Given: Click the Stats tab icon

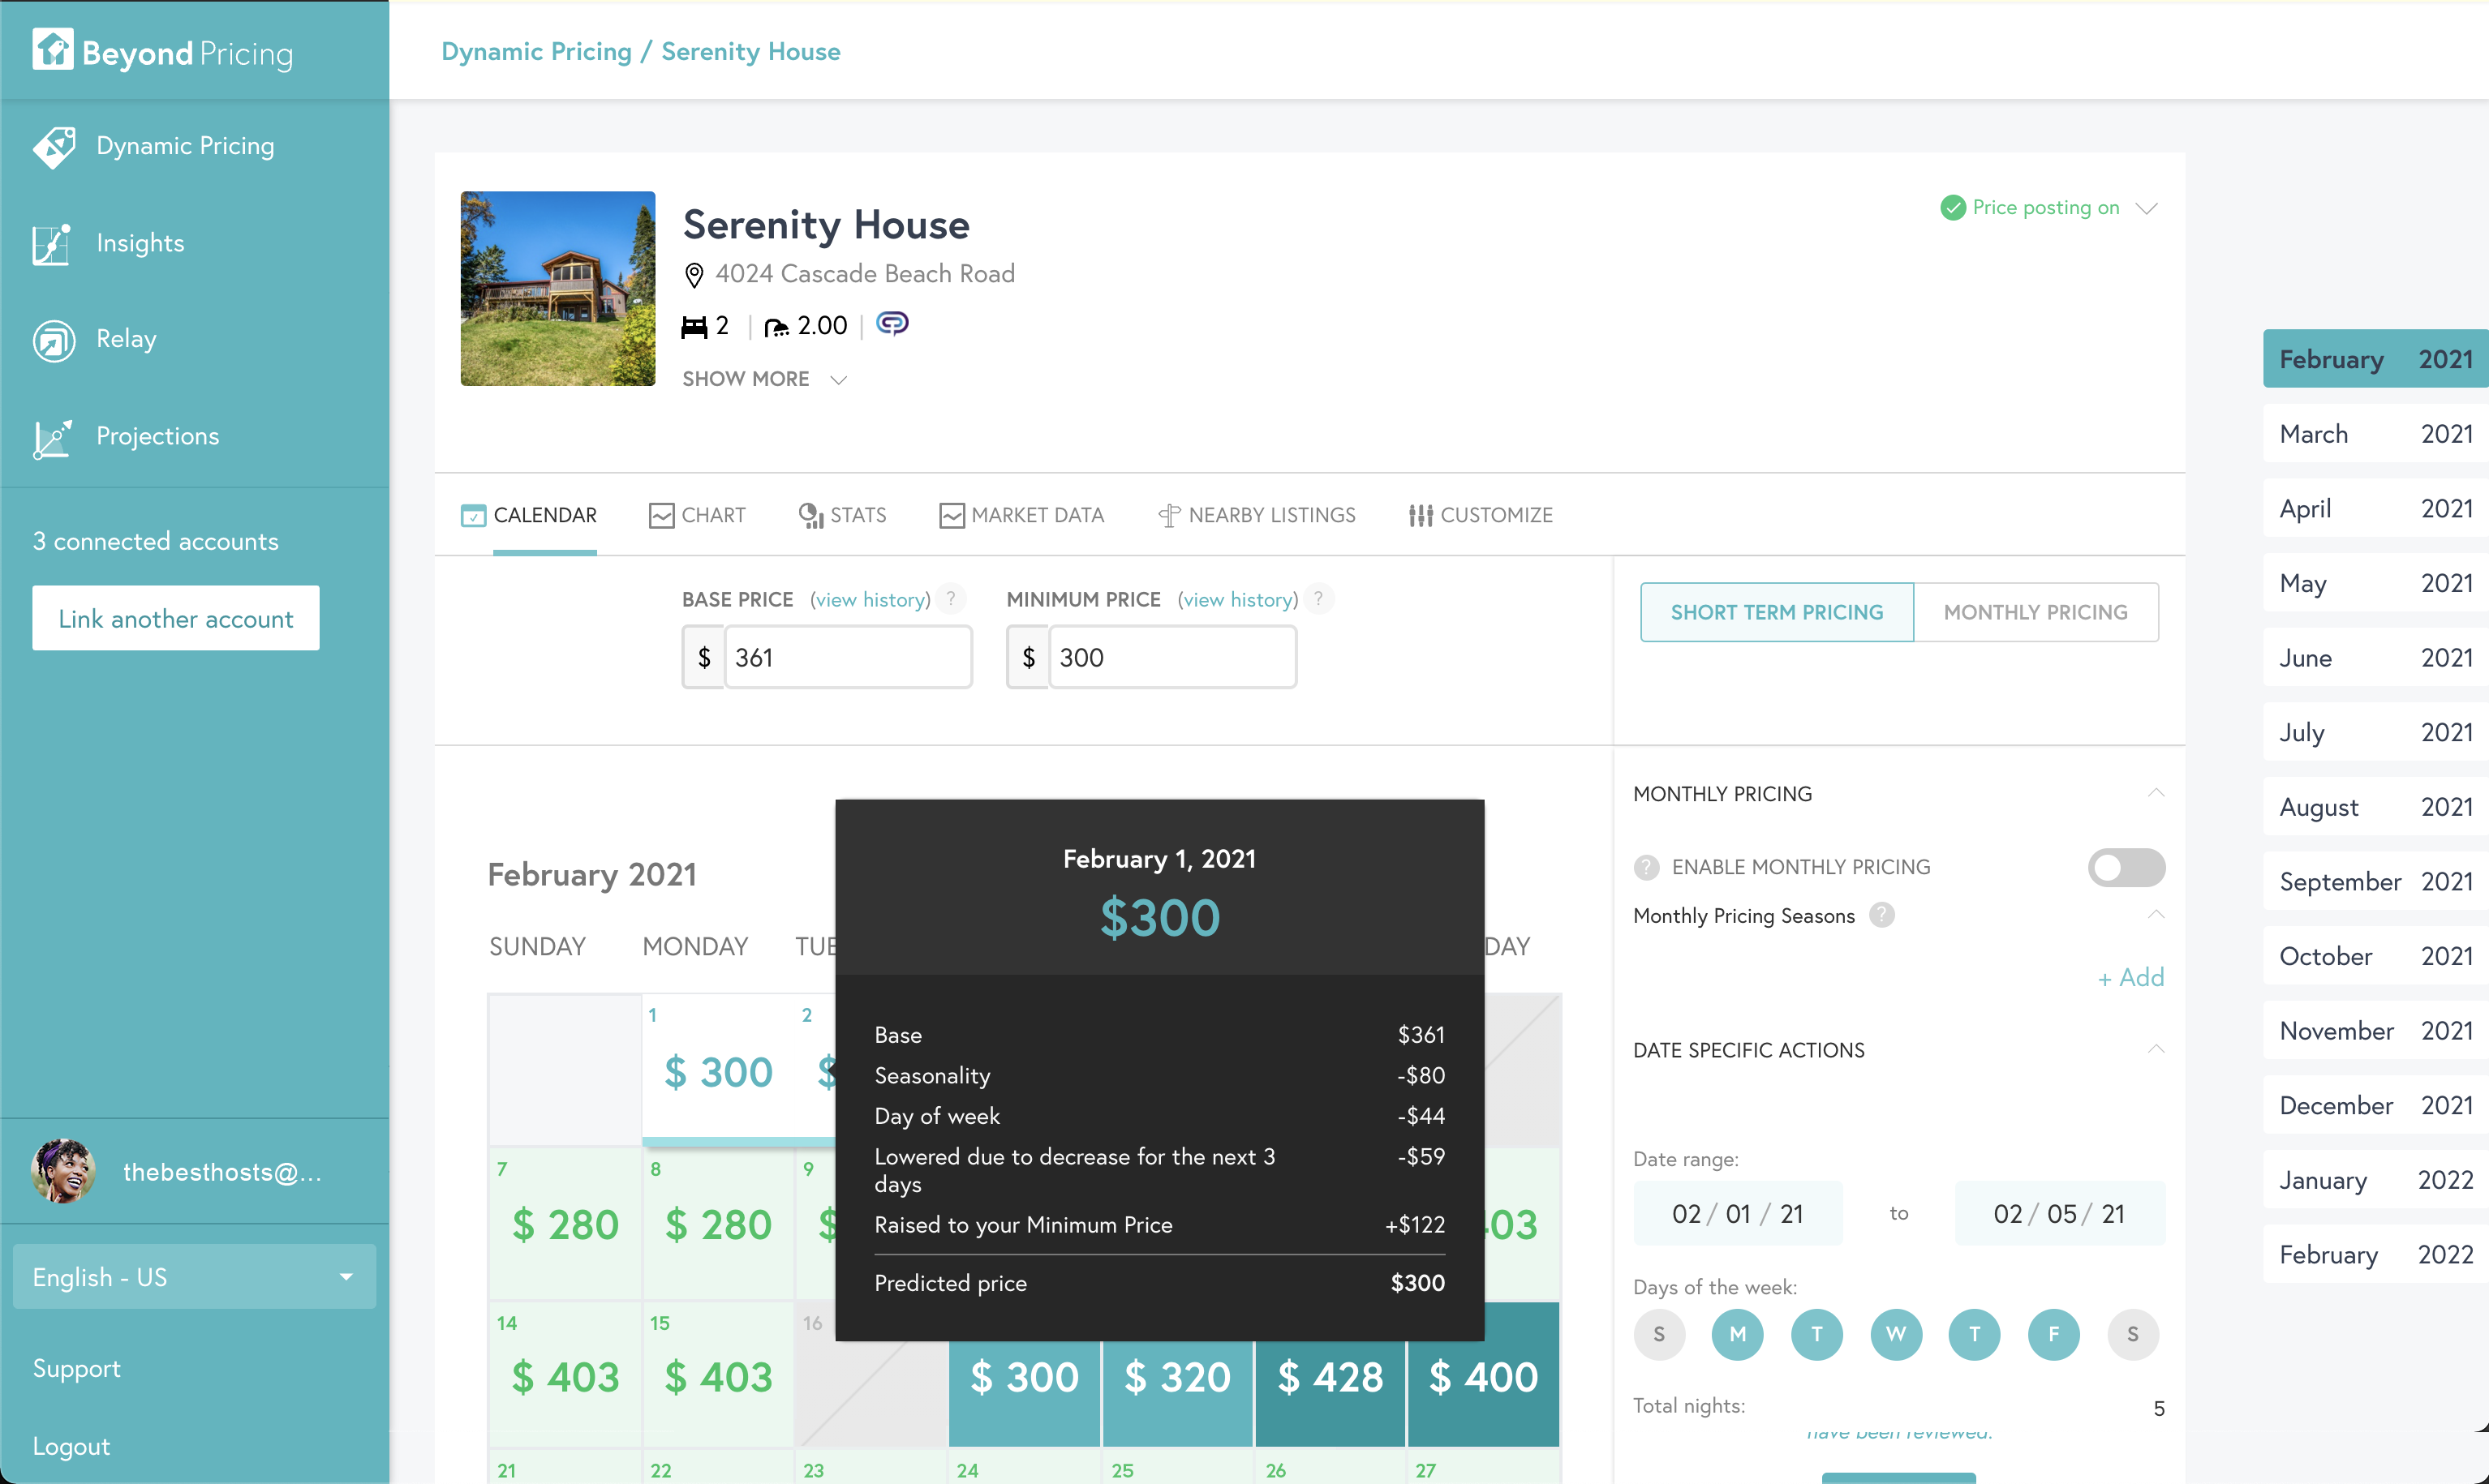Looking at the screenshot, I should click(810, 516).
